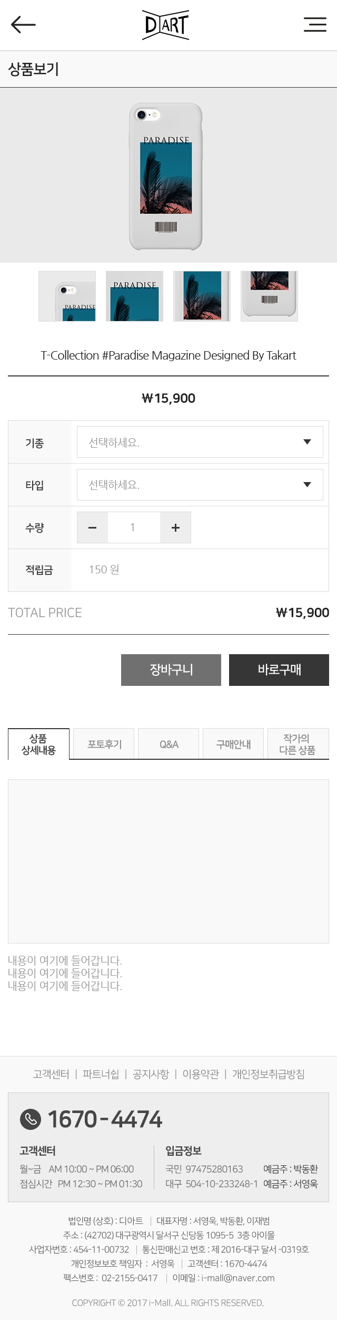
Task: Click the quantity input field
Action: click(134, 527)
